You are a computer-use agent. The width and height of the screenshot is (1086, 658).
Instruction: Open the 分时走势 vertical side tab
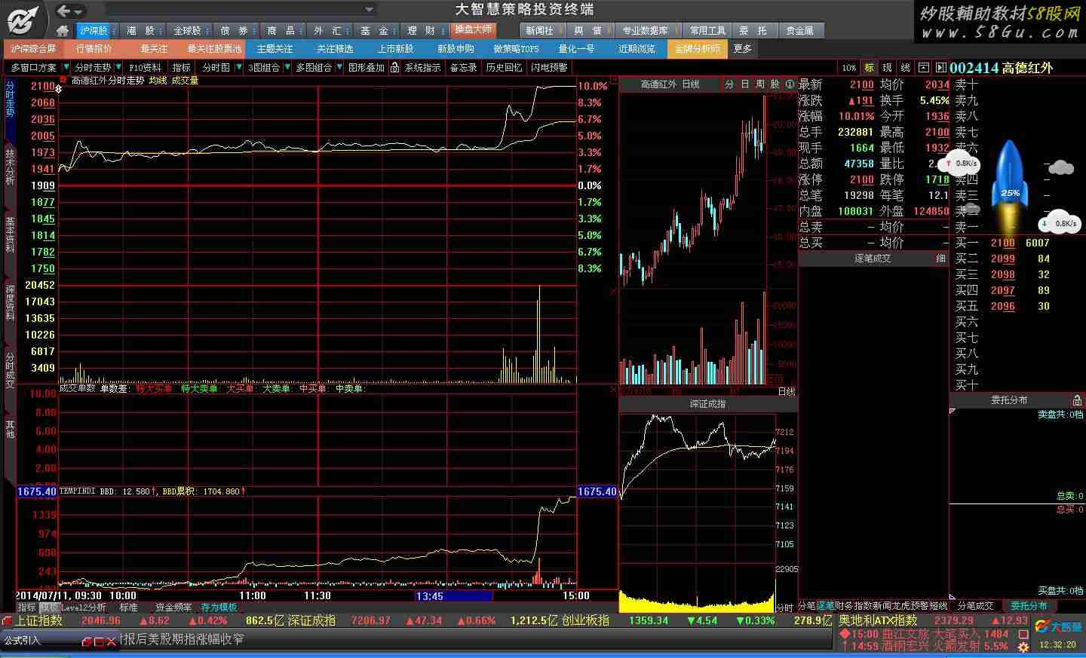click(10, 99)
